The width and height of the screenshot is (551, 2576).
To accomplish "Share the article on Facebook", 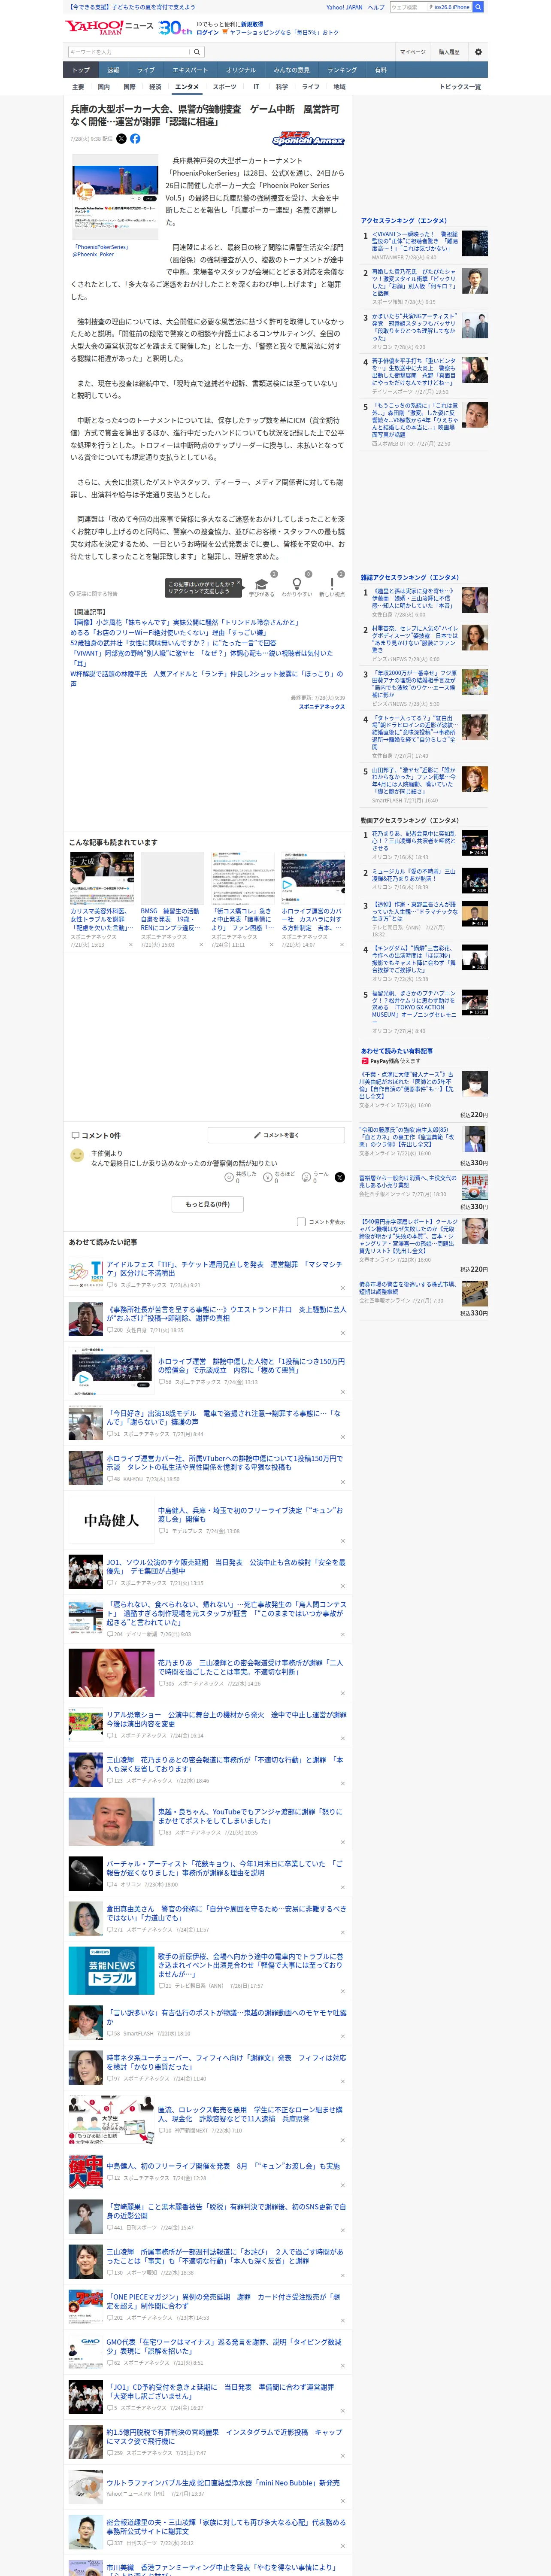I will click(135, 139).
